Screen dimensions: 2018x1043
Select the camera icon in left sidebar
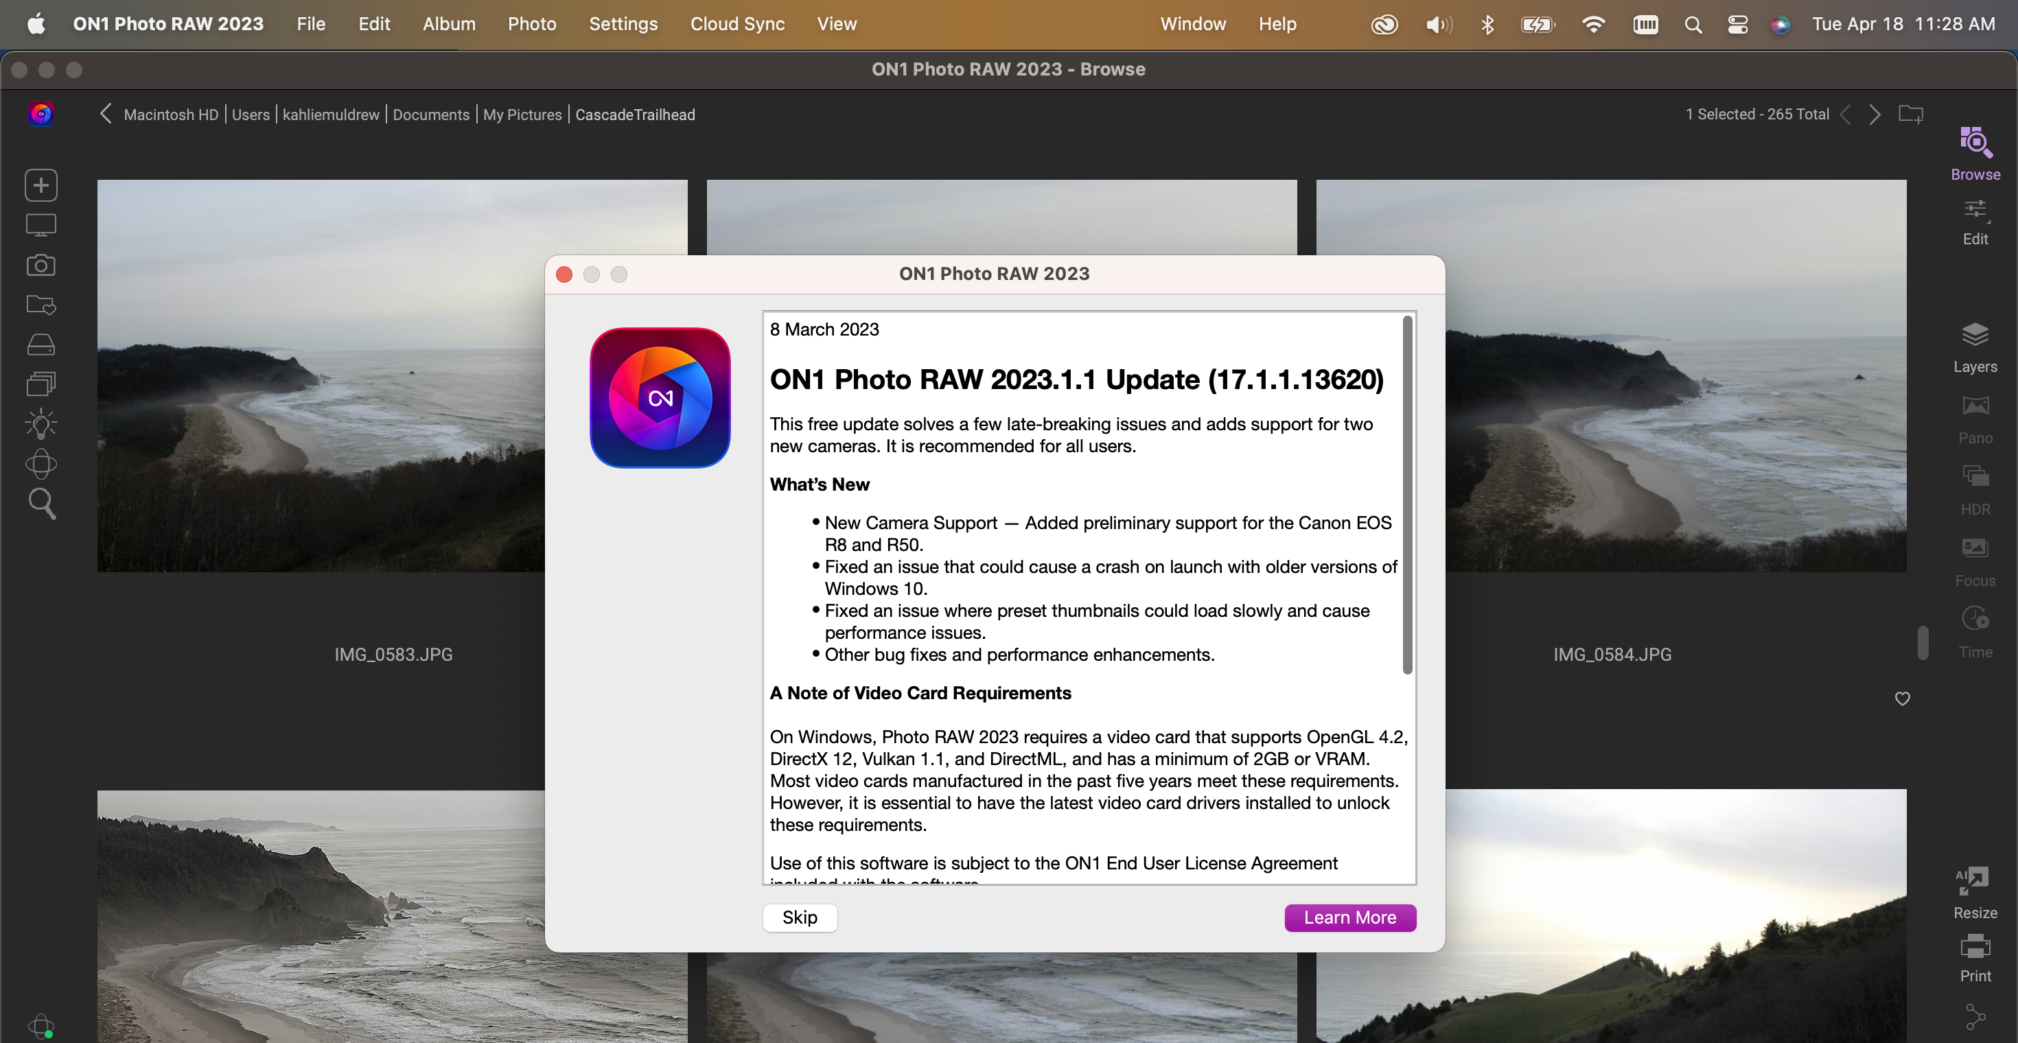[x=40, y=265]
